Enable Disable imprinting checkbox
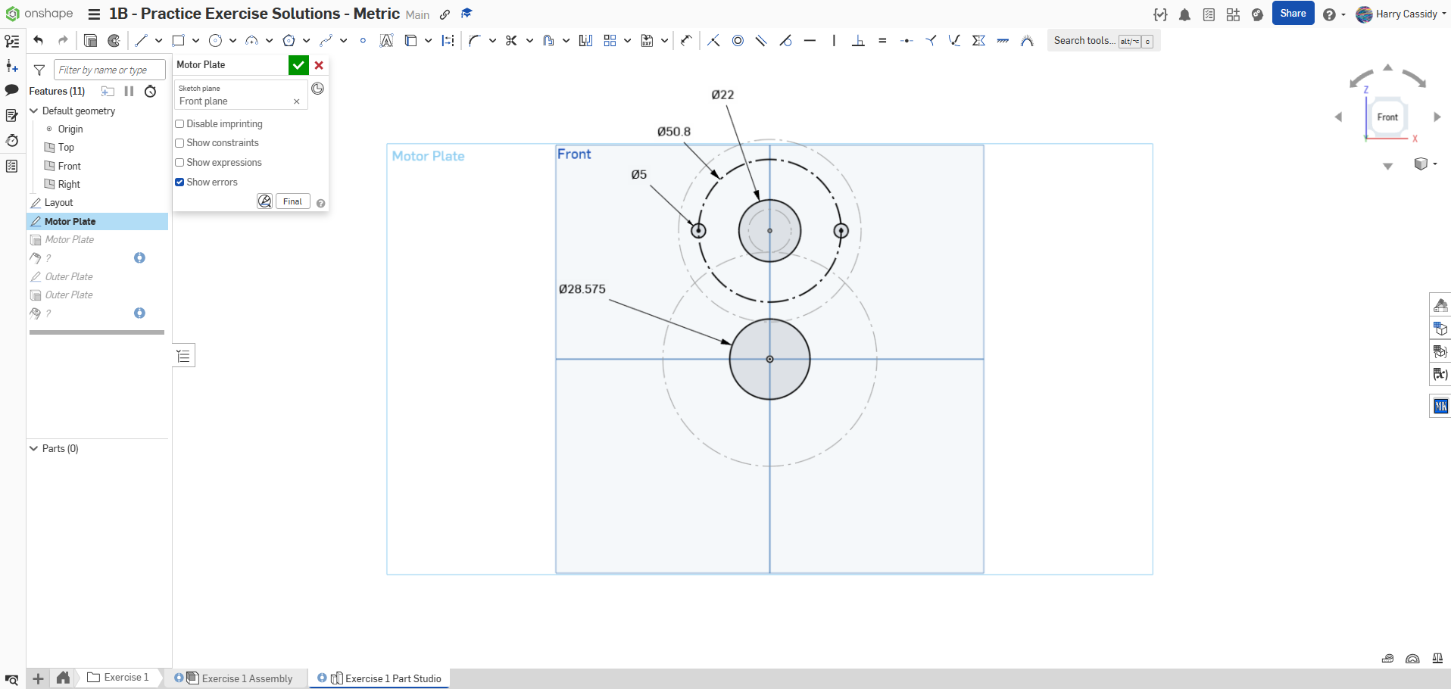The image size is (1451, 689). click(x=180, y=124)
